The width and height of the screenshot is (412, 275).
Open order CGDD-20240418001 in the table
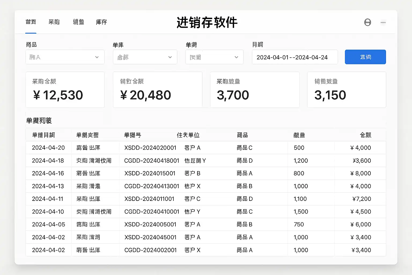point(152,161)
